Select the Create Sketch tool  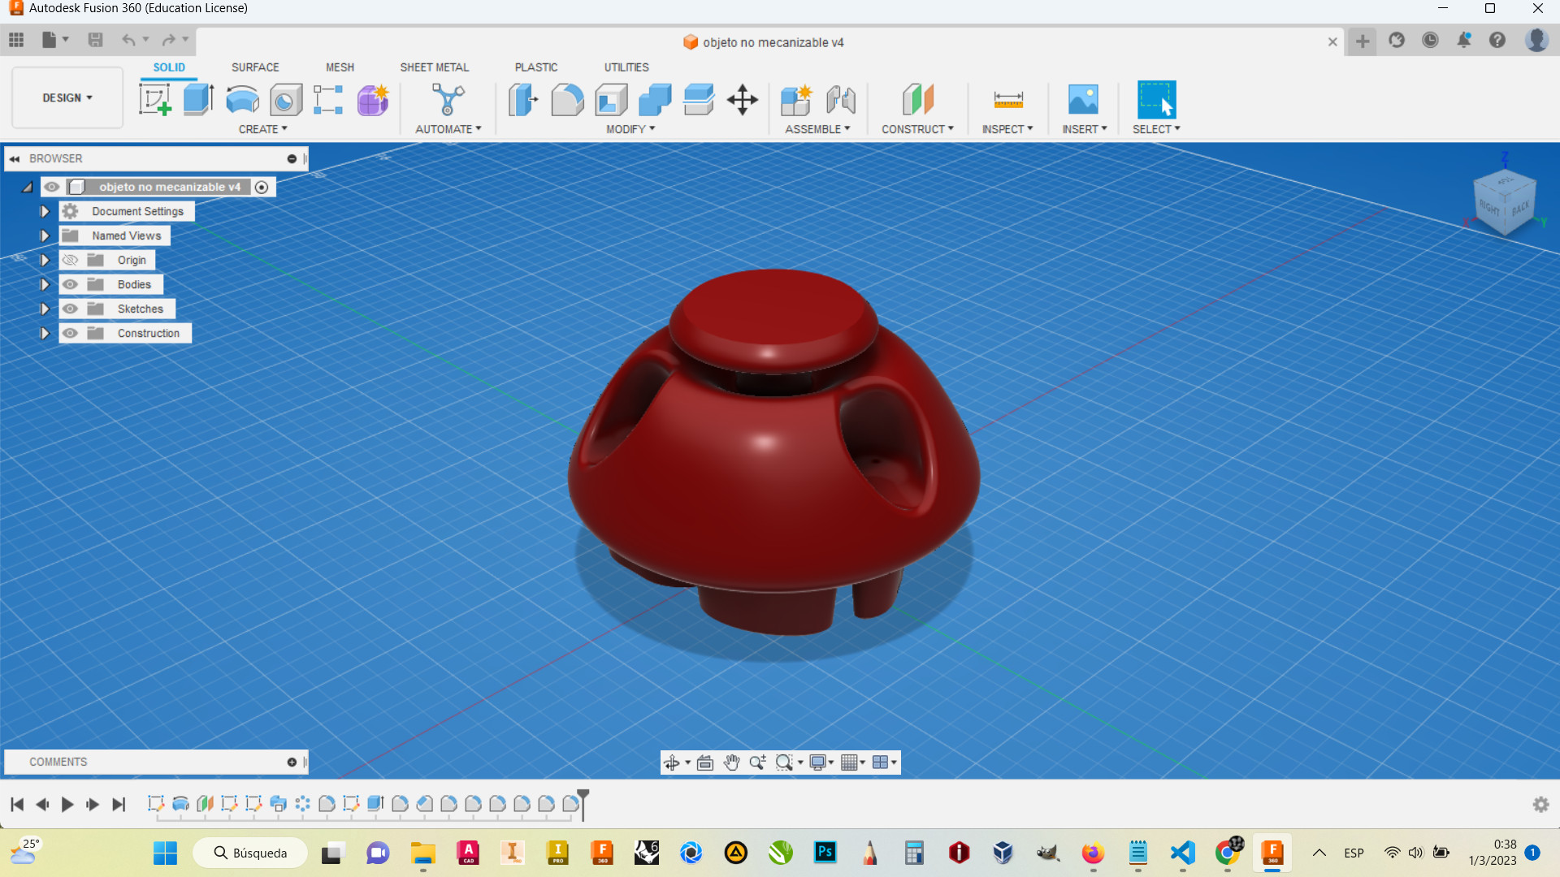pyautogui.click(x=154, y=100)
